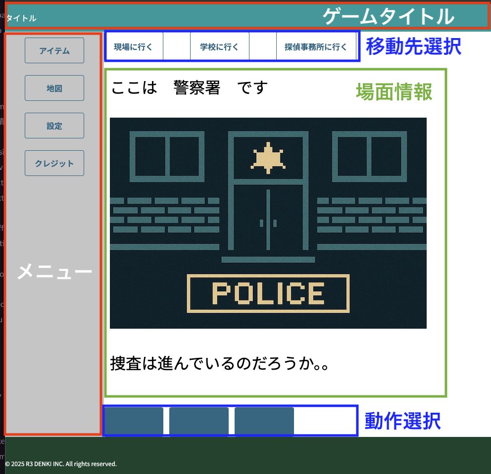Viewport: 491px width, 474px height.
Task: Click the right window of police building
Action: click(369, 156)
